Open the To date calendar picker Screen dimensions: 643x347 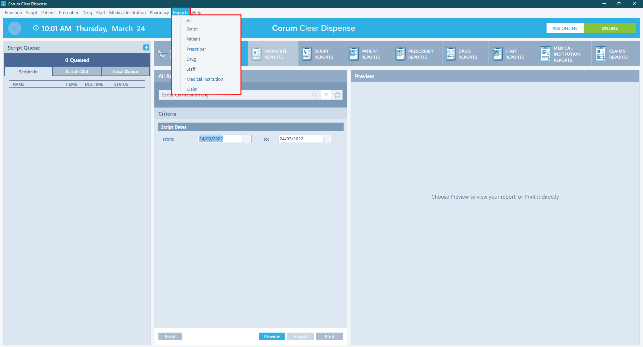click(x=327, y=139)
